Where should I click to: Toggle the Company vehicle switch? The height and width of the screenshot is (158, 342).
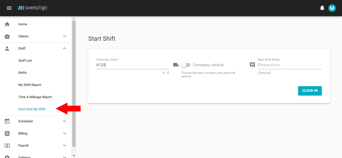pos(186,65)
